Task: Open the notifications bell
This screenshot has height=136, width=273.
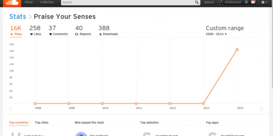Action: pos(246,2)
